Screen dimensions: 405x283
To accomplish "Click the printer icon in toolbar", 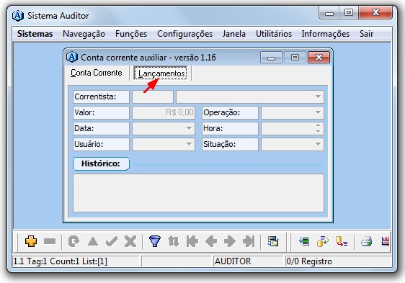I will click(366, 241).
